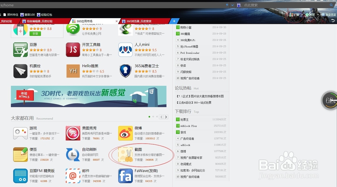
Task: Click the address bar URL field
Action: (112, 5)
